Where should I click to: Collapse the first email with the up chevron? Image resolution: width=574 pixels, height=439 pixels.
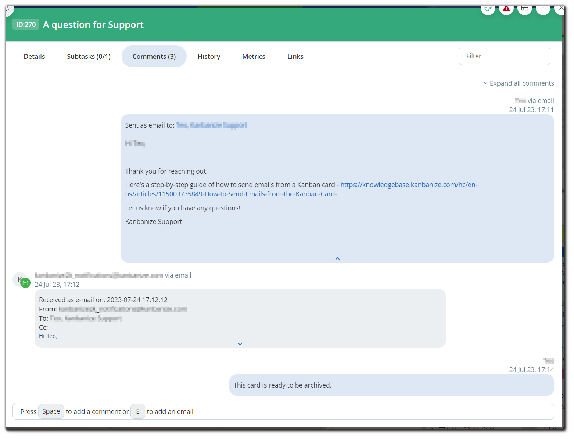click(337, 258)
